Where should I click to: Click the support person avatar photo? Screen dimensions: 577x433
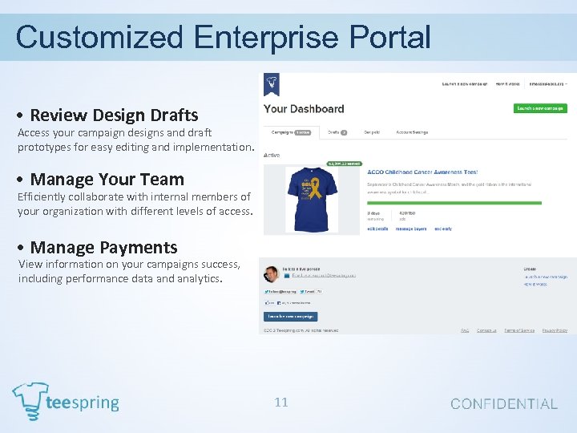click(x=272, y=274)
